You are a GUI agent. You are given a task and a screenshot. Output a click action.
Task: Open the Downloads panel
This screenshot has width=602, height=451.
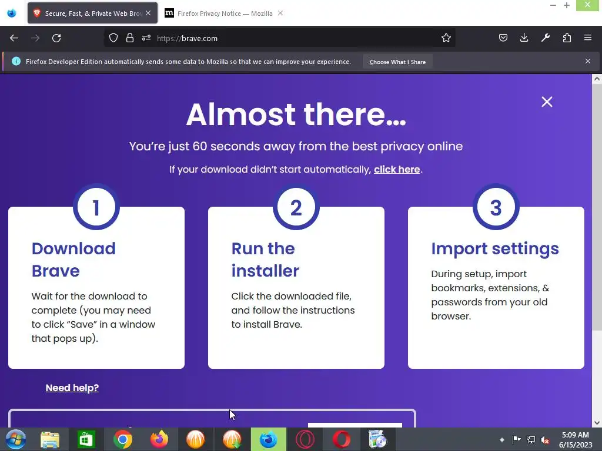524,38
